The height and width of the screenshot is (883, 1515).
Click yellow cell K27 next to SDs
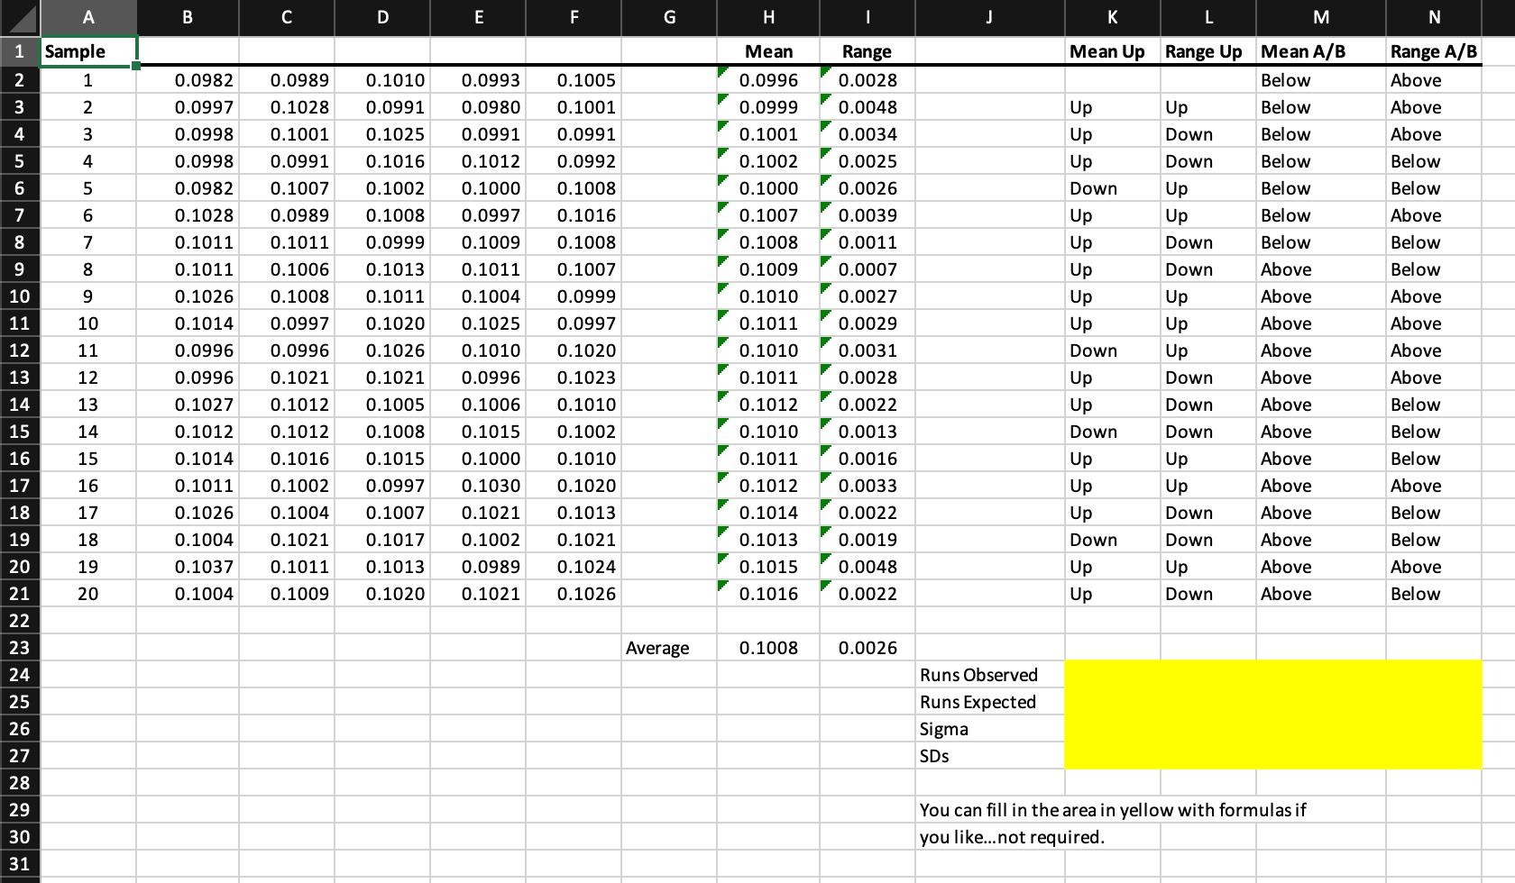click(x=1113, y=756)
